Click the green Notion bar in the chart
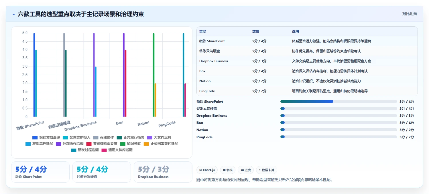The height and width of the screenshot is (194, 429). tap(154, 75)
